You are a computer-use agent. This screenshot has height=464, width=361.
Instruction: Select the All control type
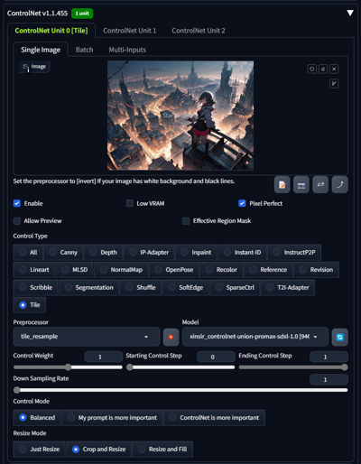[x=28, y=252]
